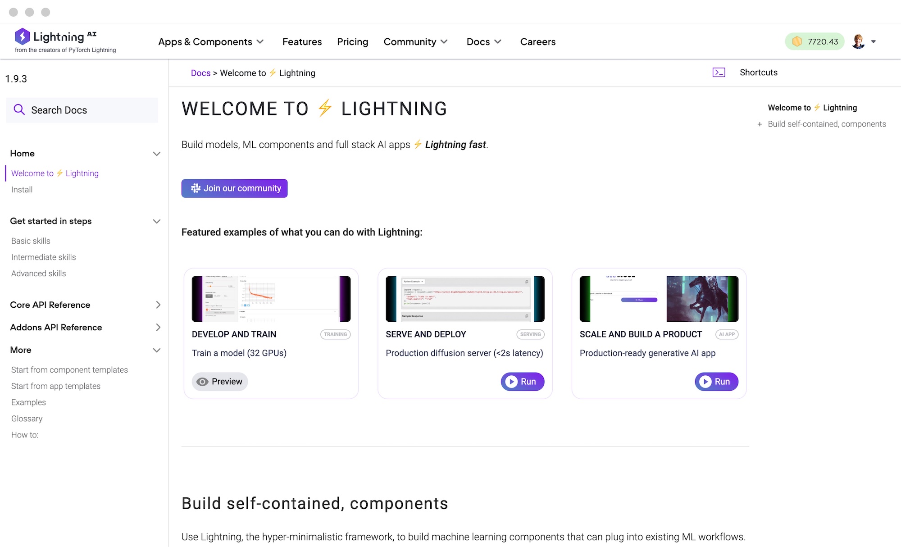
Task: Open How to: in sidebar
Action: [25, 435]
